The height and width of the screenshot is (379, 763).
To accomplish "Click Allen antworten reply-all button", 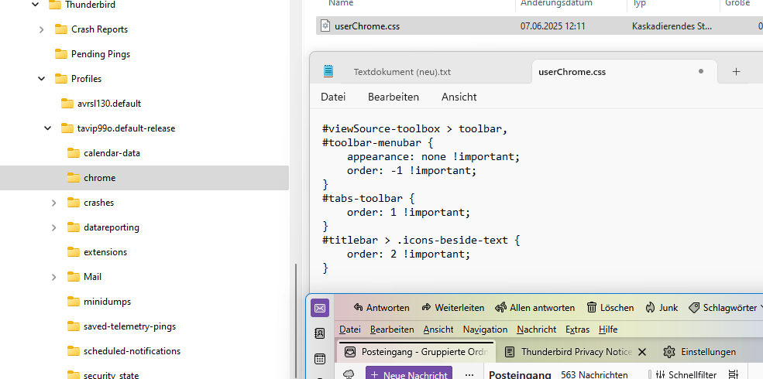I will click(534, 308).
